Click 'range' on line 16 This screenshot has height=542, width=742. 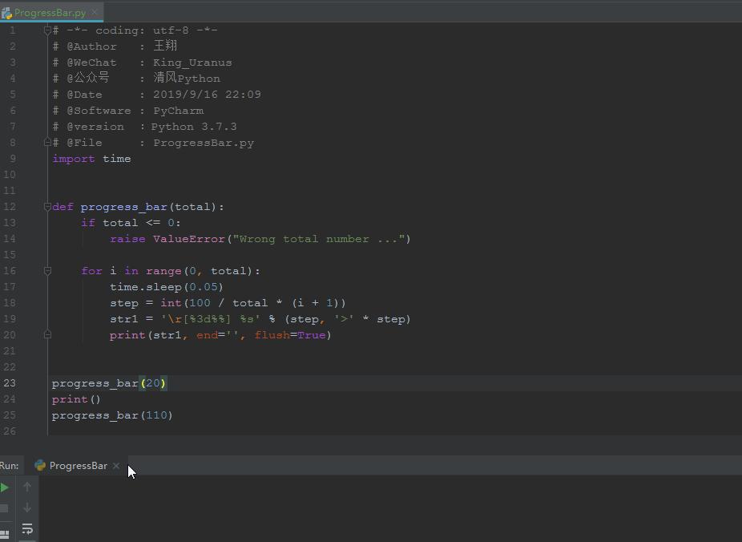tap(163, 271)
